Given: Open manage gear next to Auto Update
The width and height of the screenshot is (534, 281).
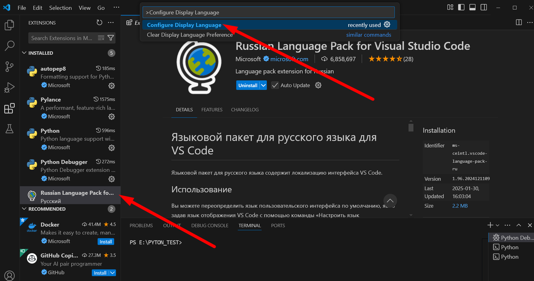Looking at the screenshot, I should (x=318, y=85).
